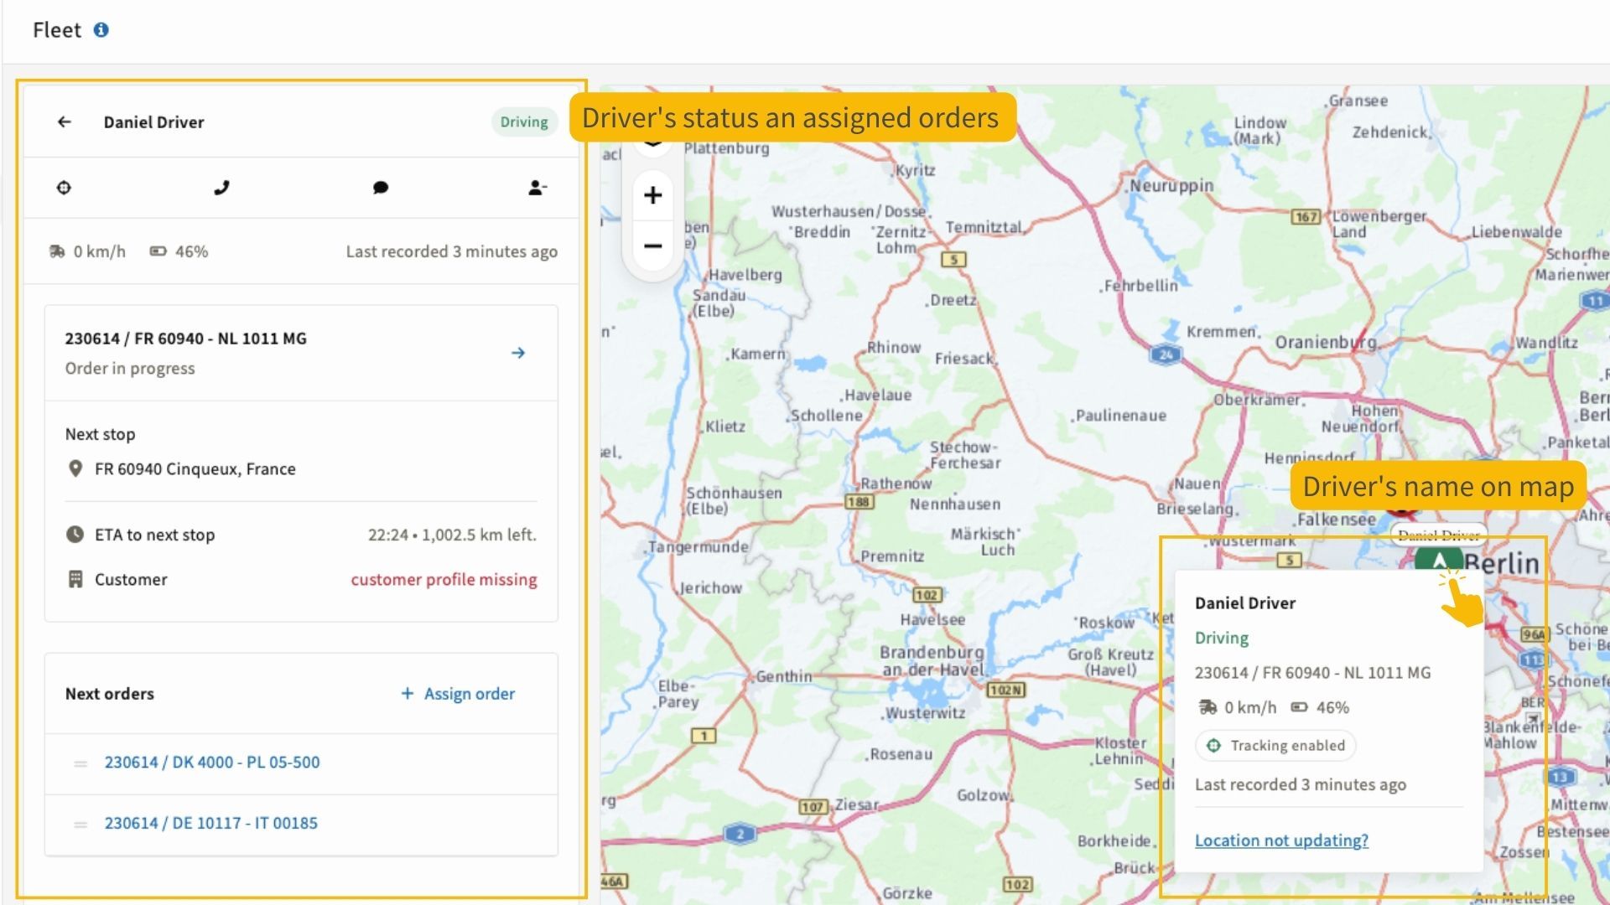Click Assign order button
The height and width of the screenshot is (905, 1610).
click(x=458, y=694)
